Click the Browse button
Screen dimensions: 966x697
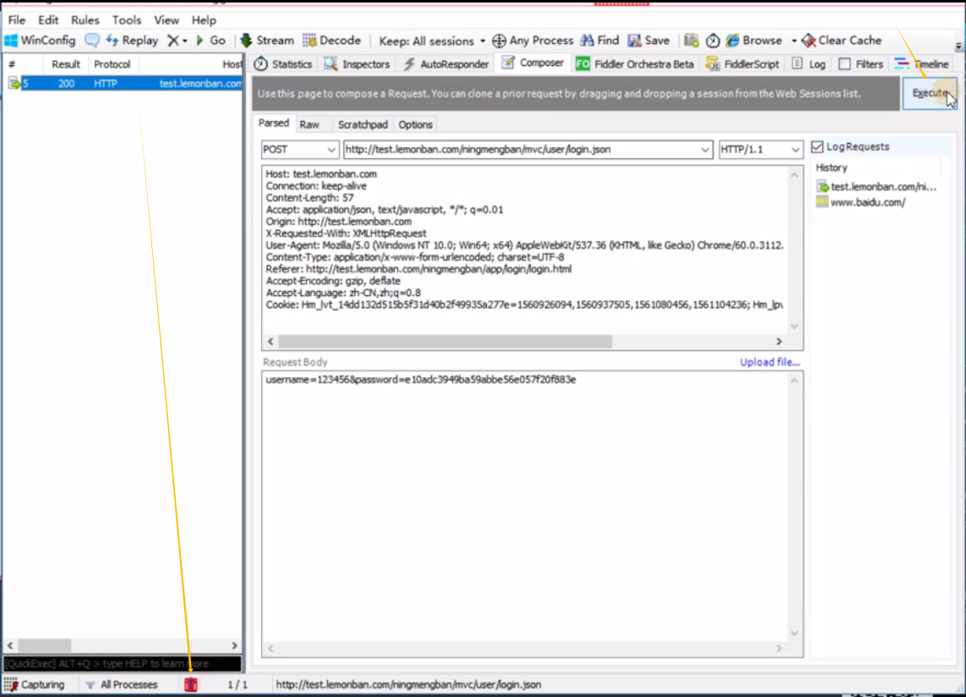(x=755, y=41)
